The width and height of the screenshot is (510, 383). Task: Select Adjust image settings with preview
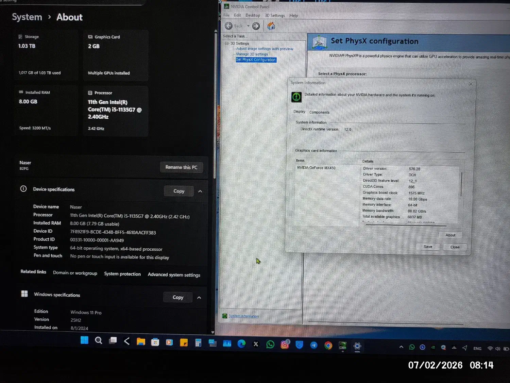(265, 49)
